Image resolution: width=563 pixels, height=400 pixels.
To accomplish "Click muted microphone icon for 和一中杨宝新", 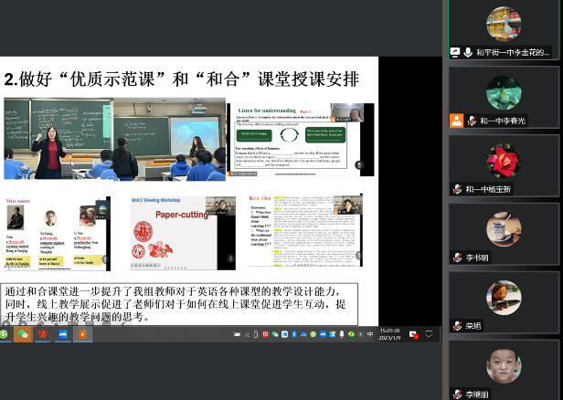I will [457, 189].
